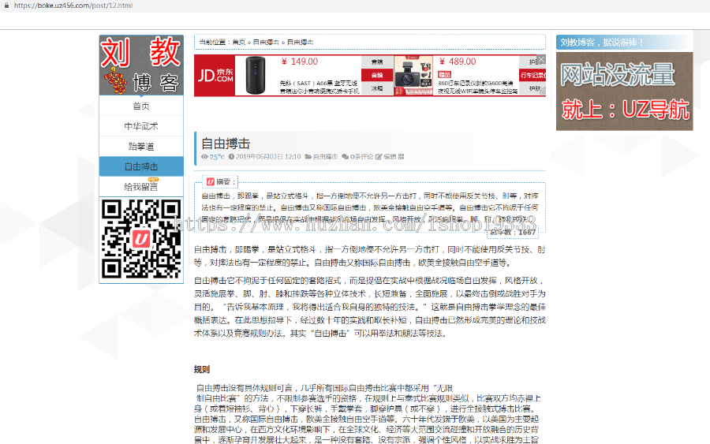This screenshot has height=444, width=710.
Task: Click the clock icon beside the post date
Action: point(231,157)
